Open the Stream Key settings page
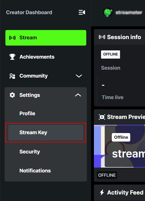Viewport: 145px width, 201px height. [46, 132]
